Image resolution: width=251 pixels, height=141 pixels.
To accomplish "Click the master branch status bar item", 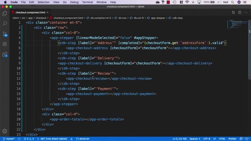I will coord(9,139).
